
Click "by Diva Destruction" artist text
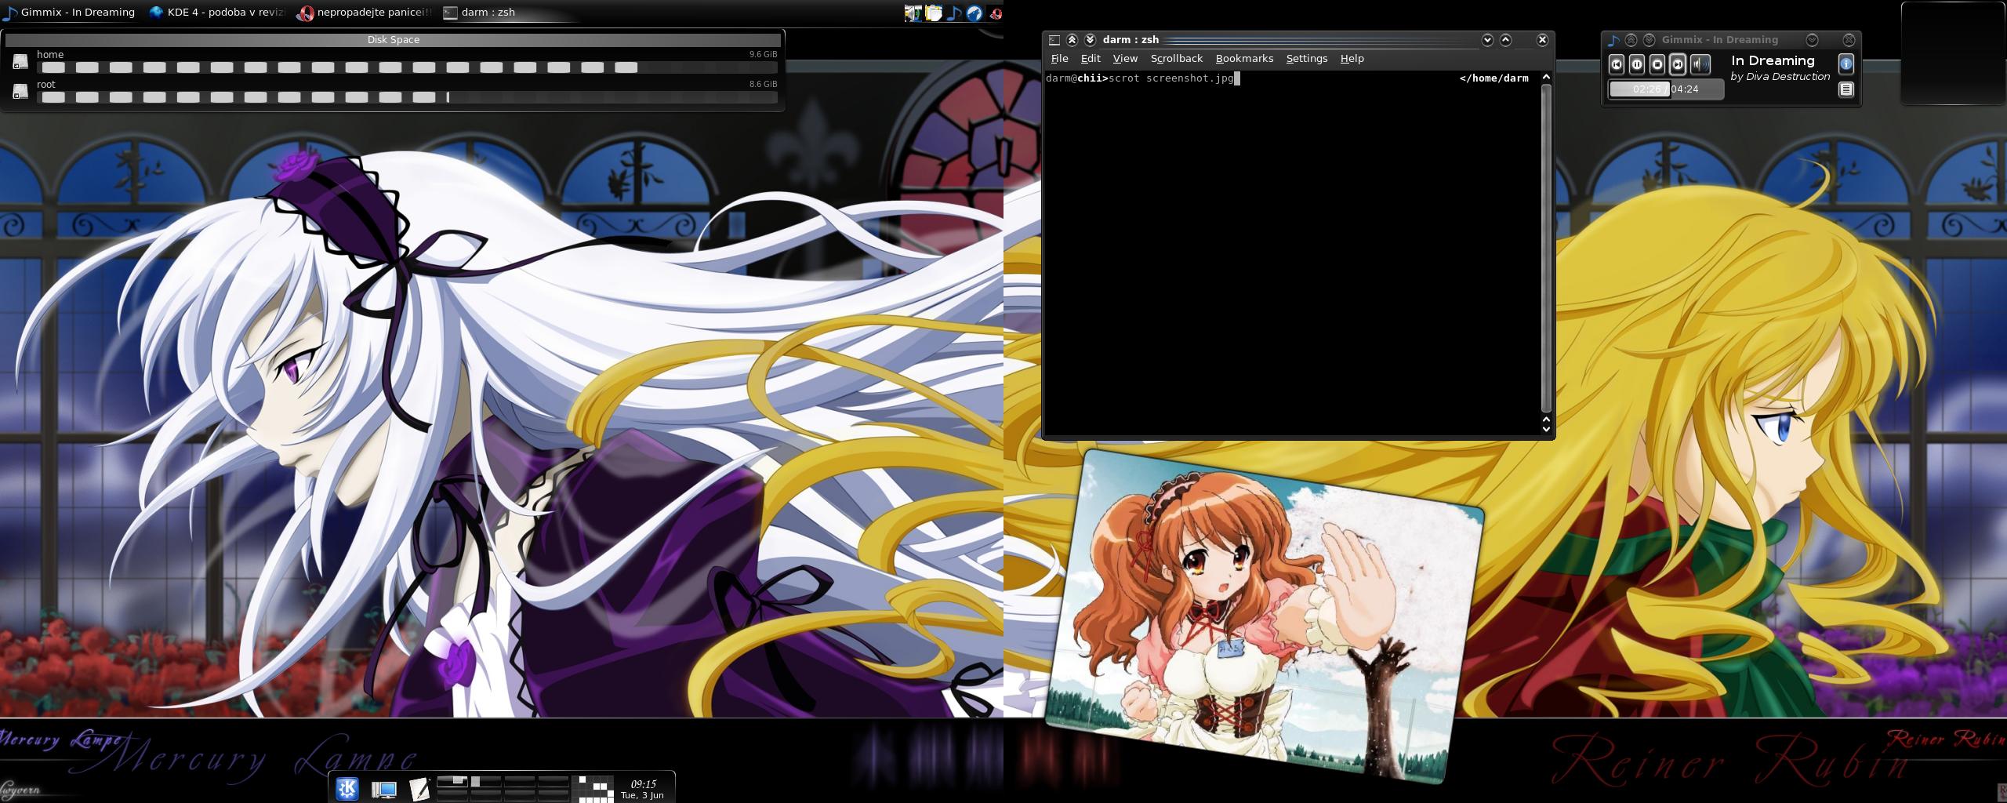(1780, 77)
